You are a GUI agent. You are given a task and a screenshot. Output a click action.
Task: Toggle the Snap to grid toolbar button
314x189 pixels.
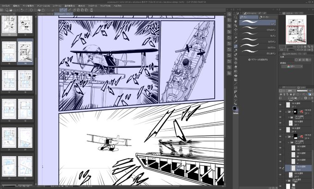click(69, 10)
